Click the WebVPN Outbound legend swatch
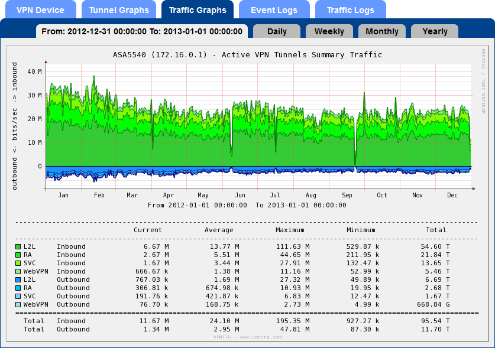Viewport: 495px width, 348px height. [x=18, y=304]
